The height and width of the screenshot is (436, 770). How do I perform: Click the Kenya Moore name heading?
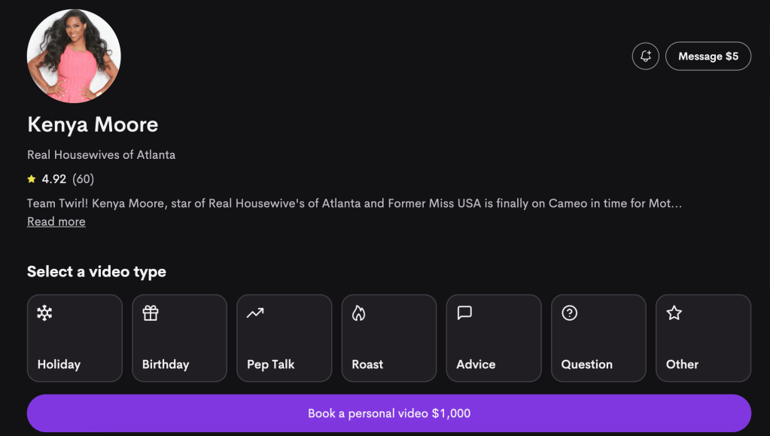93,124
